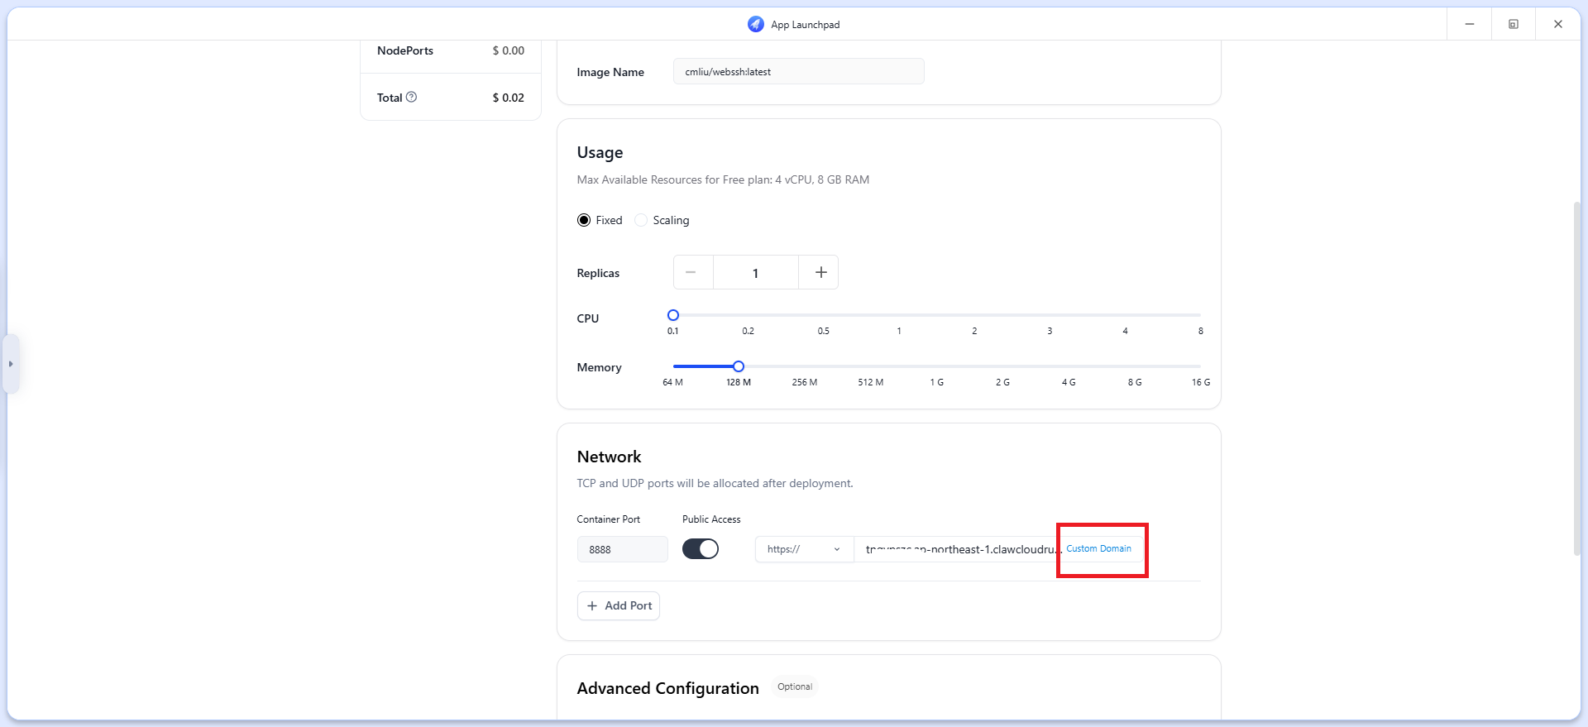Image resolution: width=1588 pixels, height=727 pixels.
Task: Click the App Launchpad rocket icon
Action: click(755, 24)
